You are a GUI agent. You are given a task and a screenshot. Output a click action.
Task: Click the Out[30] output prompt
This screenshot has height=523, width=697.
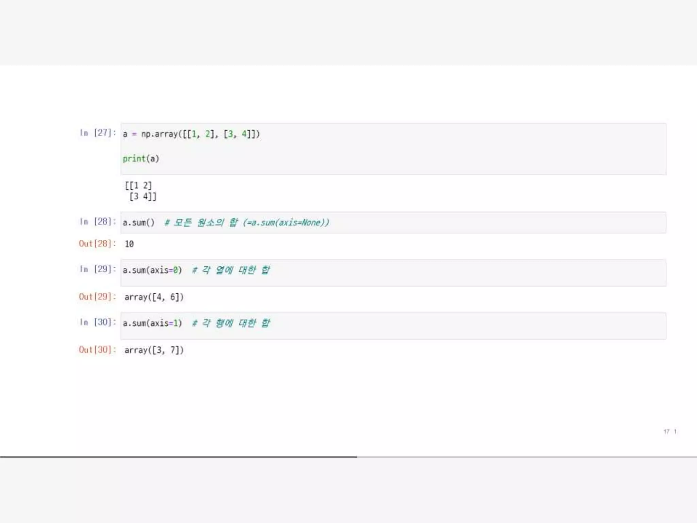[97, 350]
